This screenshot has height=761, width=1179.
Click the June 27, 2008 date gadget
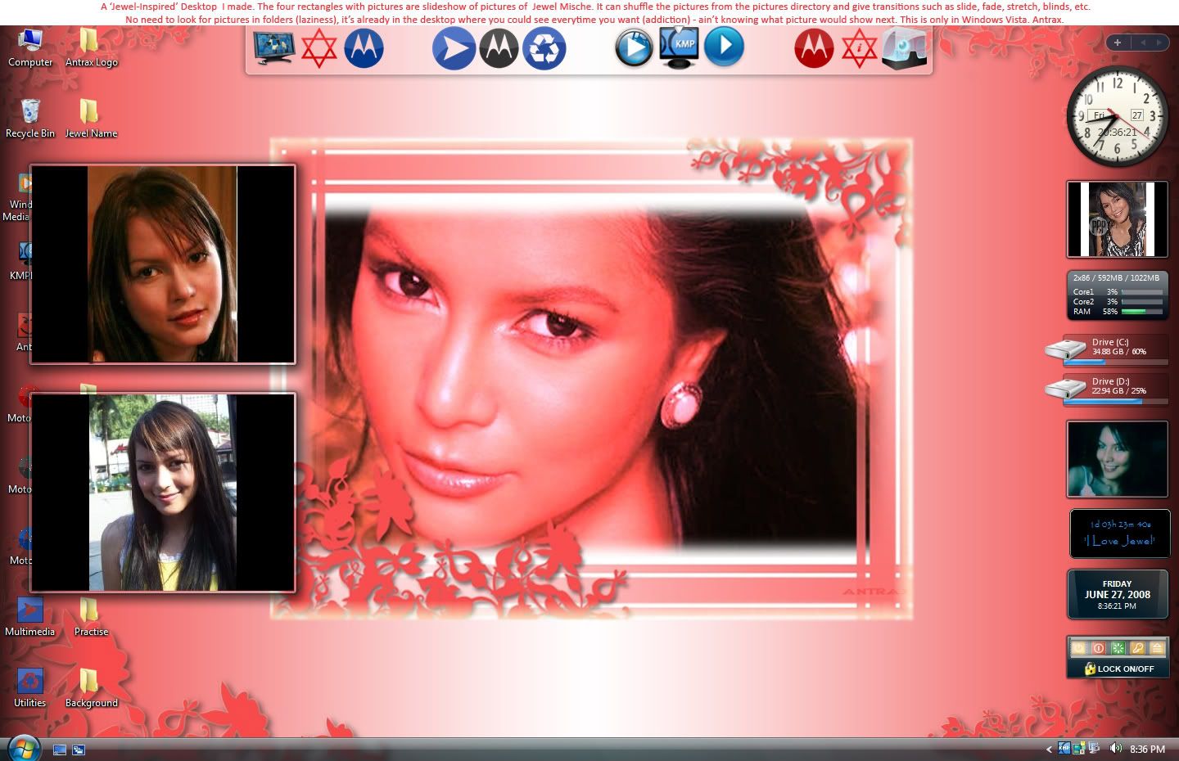(x=1117, y=594)
